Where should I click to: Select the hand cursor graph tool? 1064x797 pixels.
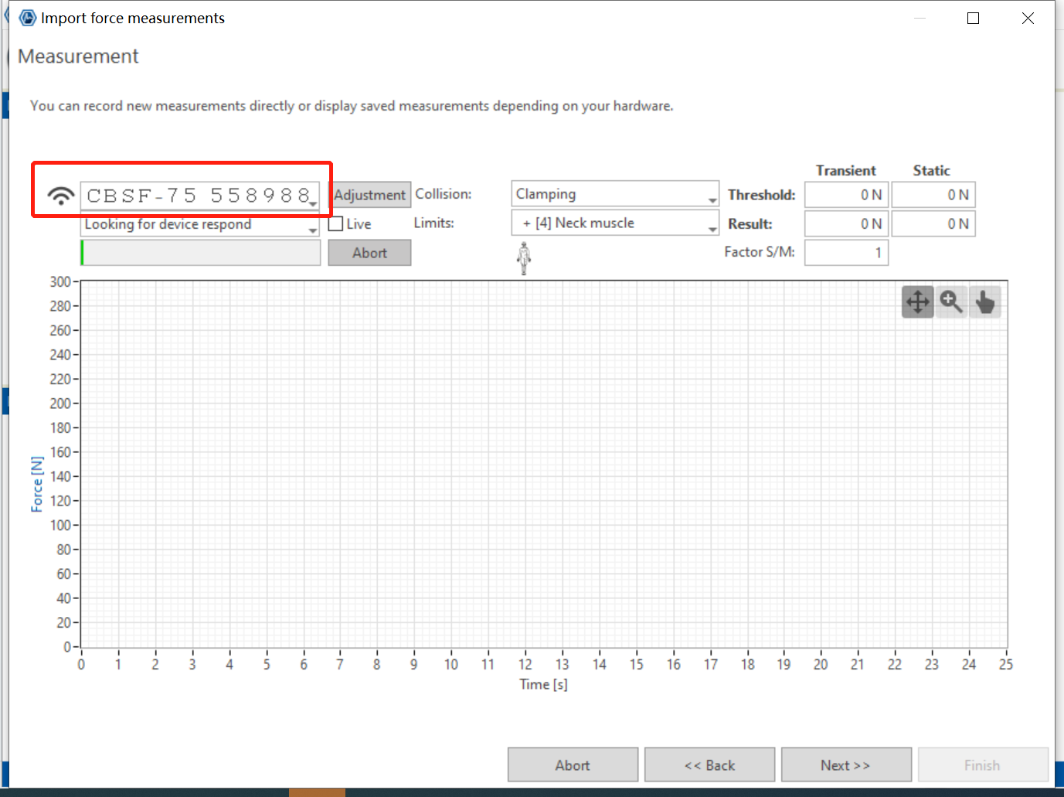click(985, 301)
